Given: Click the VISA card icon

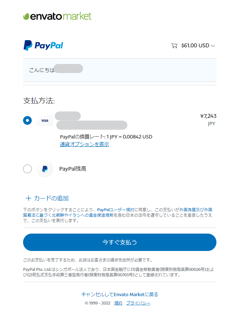Looking at the screenshot, I should point(45,120).
